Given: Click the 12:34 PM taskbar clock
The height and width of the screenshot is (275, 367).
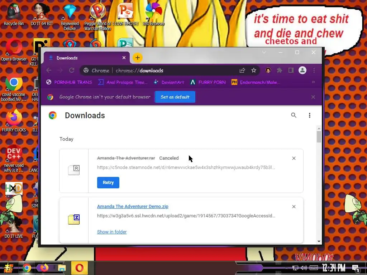Looking at the screenshot, I should (334, 268).
